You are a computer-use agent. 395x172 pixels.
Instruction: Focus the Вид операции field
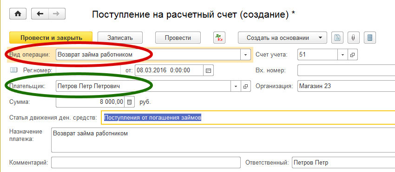148,55
